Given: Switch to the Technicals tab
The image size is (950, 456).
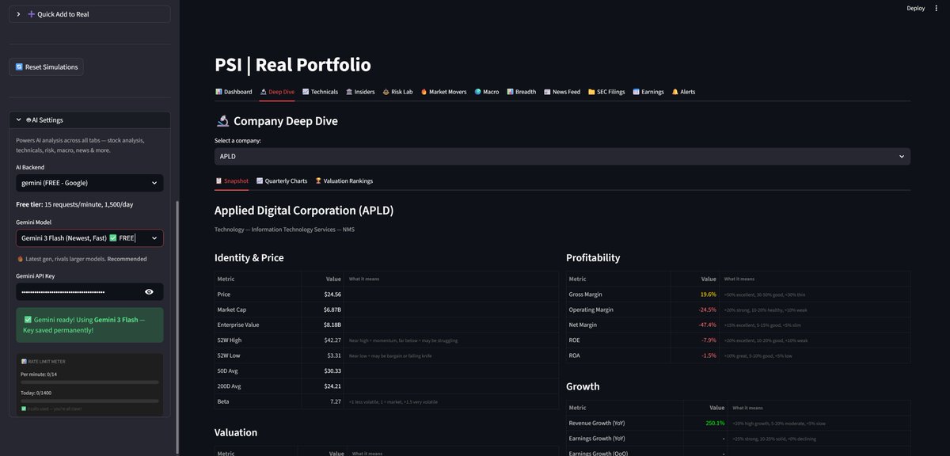Looking at the screenshot, I should pos(320,92).
